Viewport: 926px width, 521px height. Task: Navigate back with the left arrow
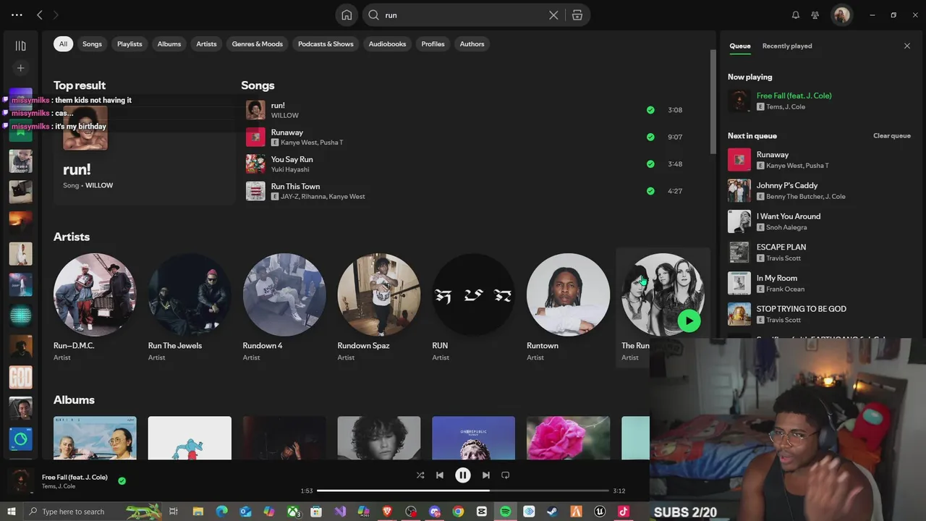click(x=40, y=14)
